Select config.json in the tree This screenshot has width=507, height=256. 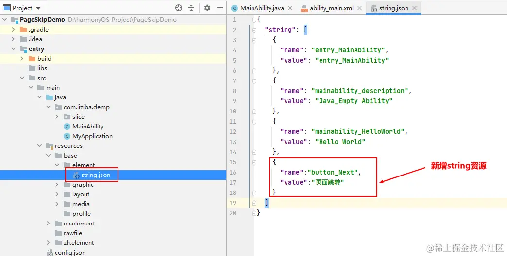coord(70,253)
